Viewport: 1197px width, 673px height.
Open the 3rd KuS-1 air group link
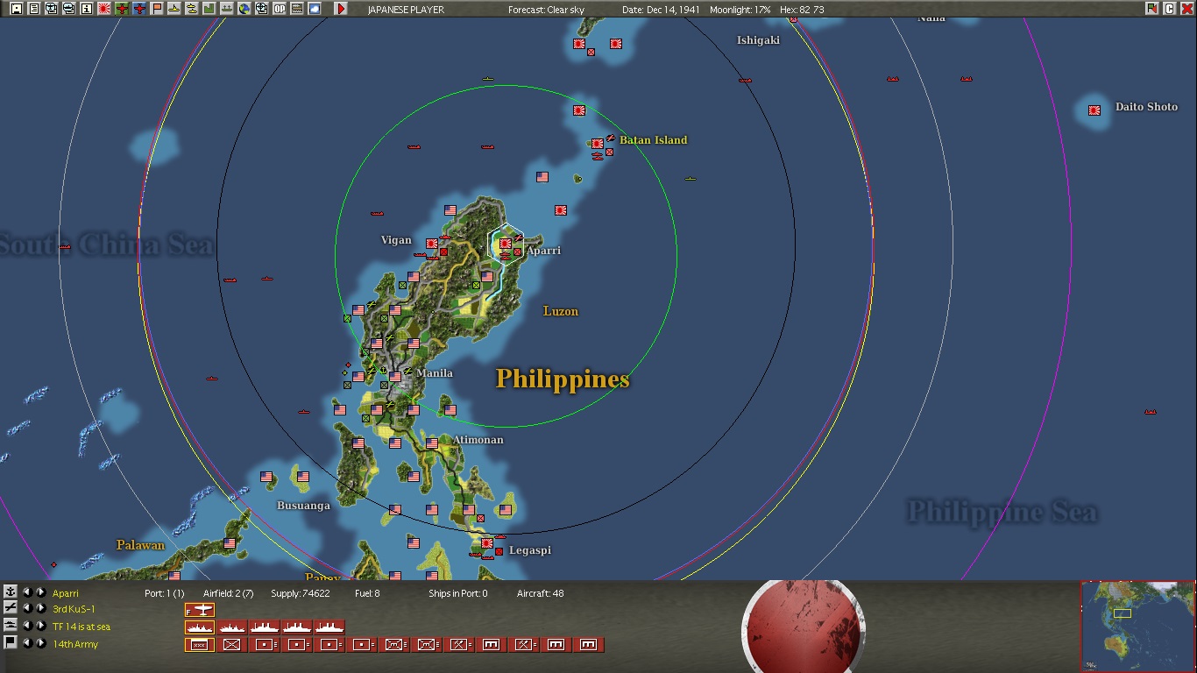(74, 609)
